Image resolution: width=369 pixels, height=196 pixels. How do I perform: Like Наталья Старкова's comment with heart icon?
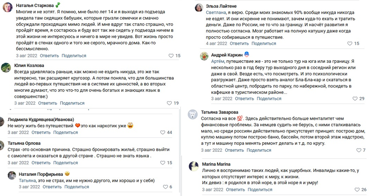[x=171, y=56]
